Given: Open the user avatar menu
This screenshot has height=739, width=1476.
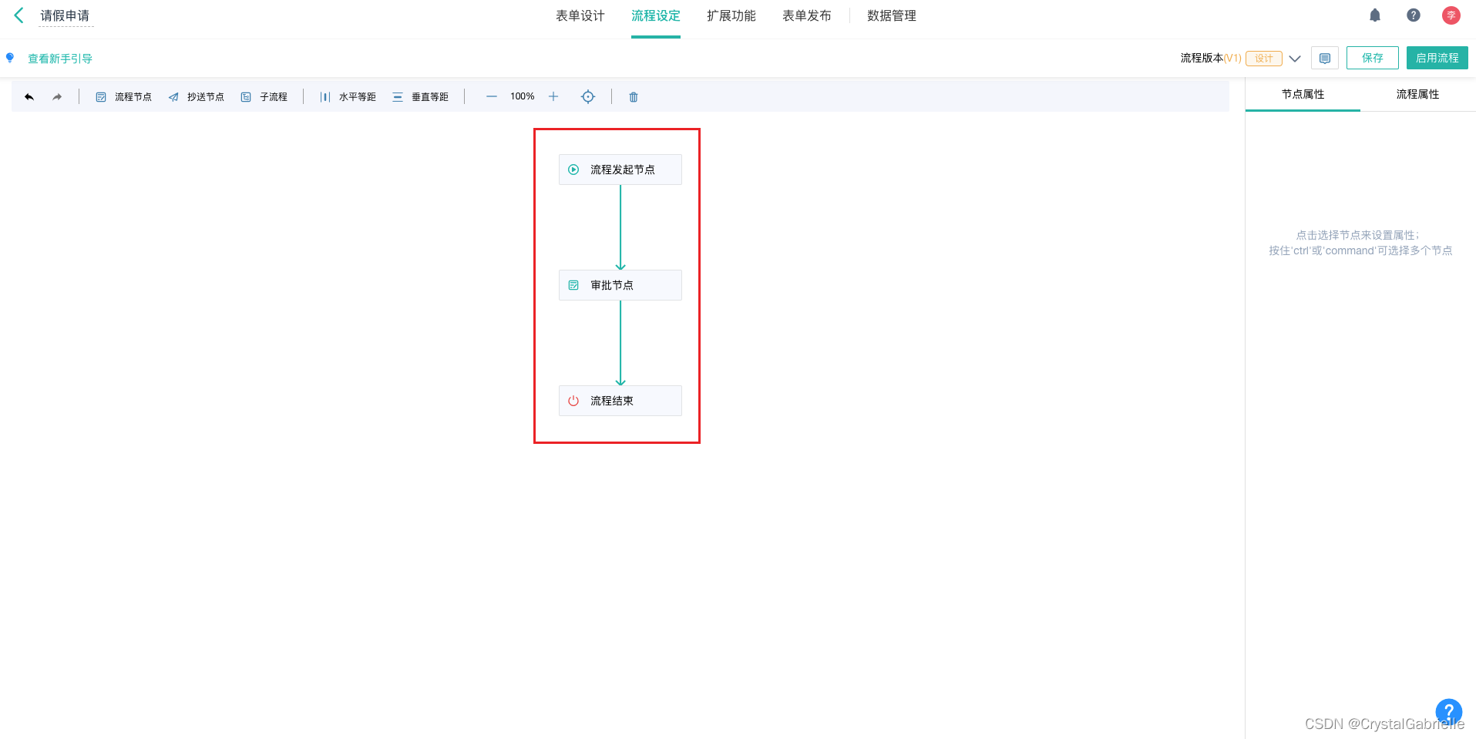Looking at the screenshot, I should 1451,15.
